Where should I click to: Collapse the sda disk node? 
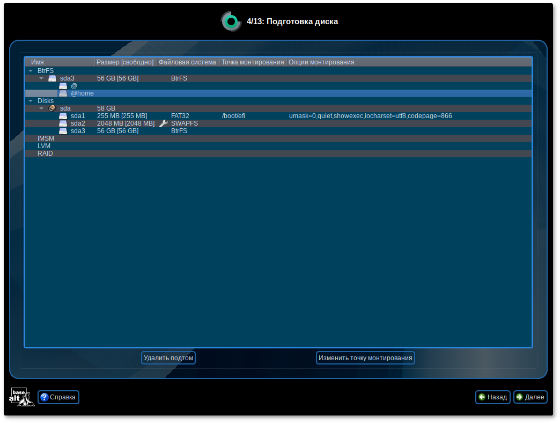(41, 108)
